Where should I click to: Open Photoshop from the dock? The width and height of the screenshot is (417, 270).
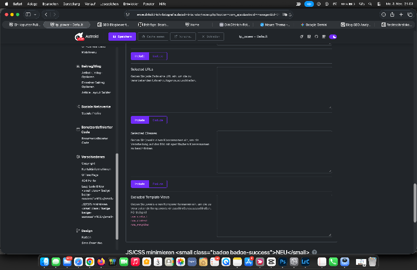pos(284,261)
